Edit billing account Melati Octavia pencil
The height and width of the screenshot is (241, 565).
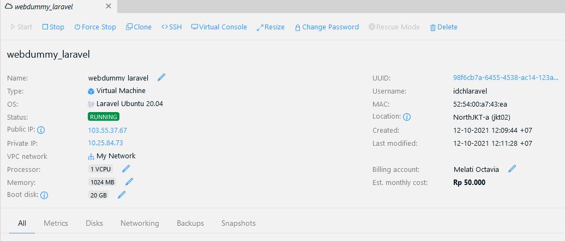512,169
